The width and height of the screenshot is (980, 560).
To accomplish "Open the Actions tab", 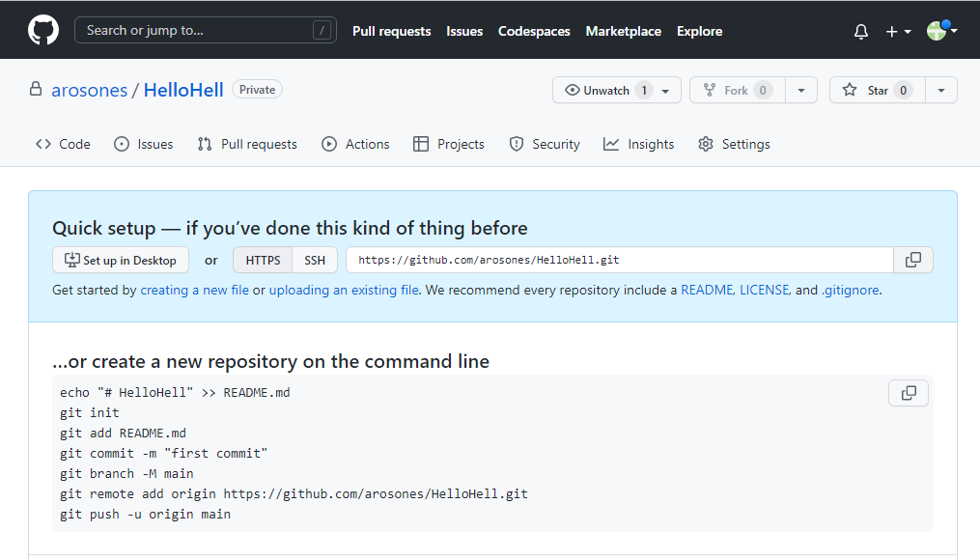I will (355, 144).
